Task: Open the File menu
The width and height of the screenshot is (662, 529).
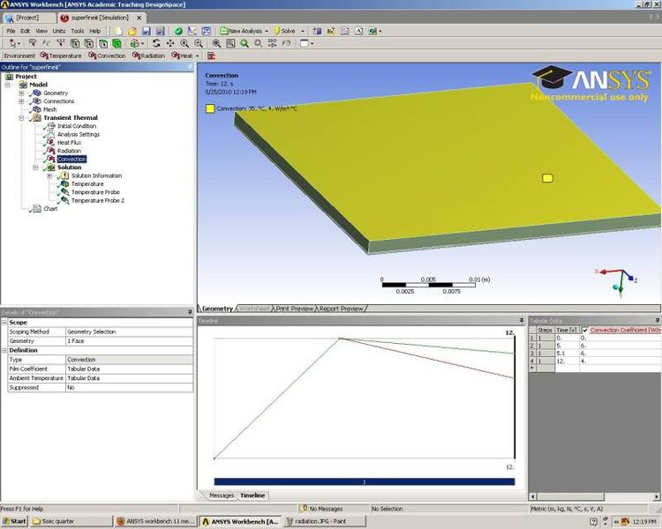Action: [11, 31]
